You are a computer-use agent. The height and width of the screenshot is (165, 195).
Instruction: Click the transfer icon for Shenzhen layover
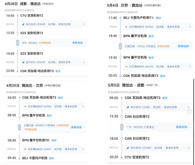[17, 43]
